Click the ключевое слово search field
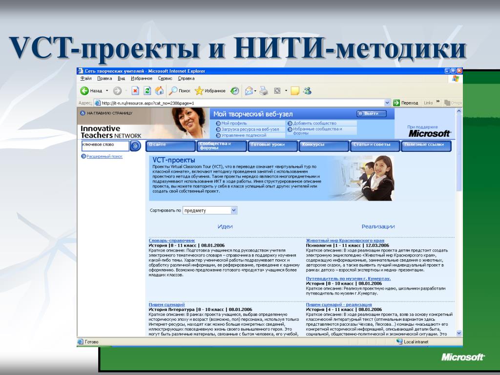This screenshot has height=375, width=500. [105, 146]
